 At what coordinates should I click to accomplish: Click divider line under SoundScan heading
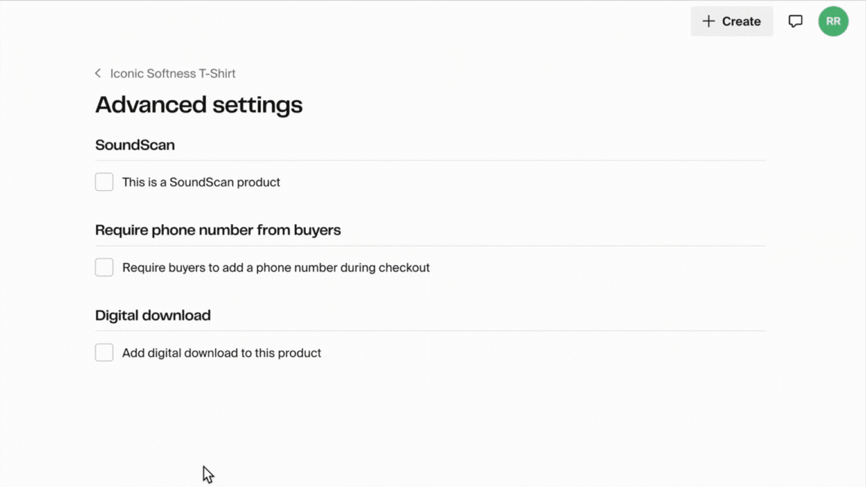click(430, 160)
